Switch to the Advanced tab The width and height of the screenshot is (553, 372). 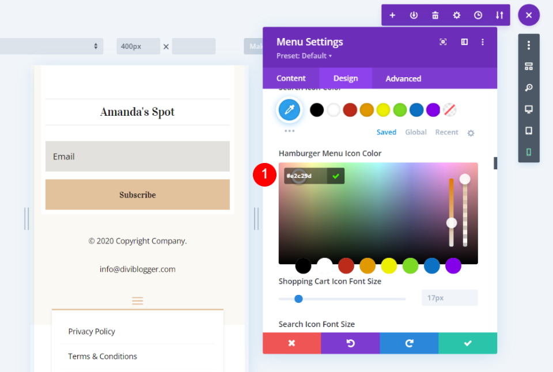[403, 78]
